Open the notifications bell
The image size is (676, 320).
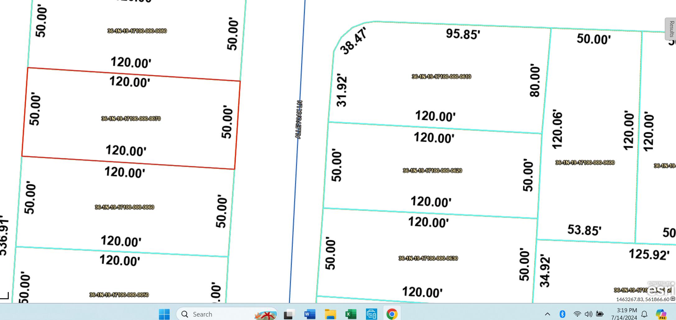[644, 314]
